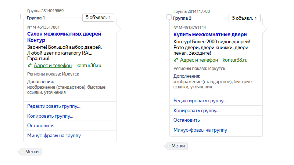Click the ID text Группа 2814117780
Image resolution: width=294 pixels, height=165 pixels.
[191, 11]
